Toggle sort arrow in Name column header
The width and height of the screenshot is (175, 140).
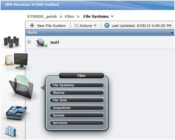172,33
